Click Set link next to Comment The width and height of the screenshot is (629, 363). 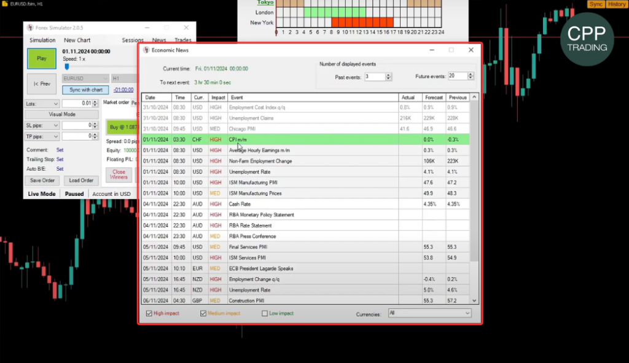(60, 150)
